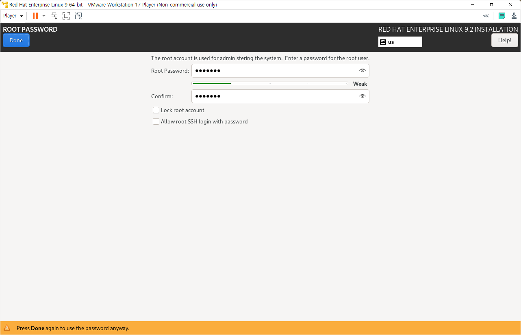Click the root account description text
The height and width of the screenshot is (335, 521).
(x=260, y=58)
